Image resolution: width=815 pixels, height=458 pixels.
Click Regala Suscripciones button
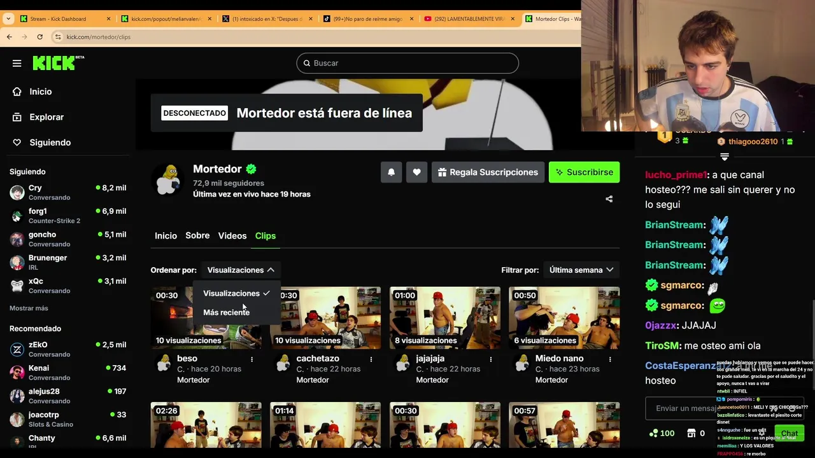click(x=488, y=172)
